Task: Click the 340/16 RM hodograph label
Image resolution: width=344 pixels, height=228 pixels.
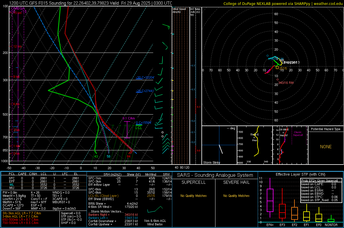Action: pos(286,83)
